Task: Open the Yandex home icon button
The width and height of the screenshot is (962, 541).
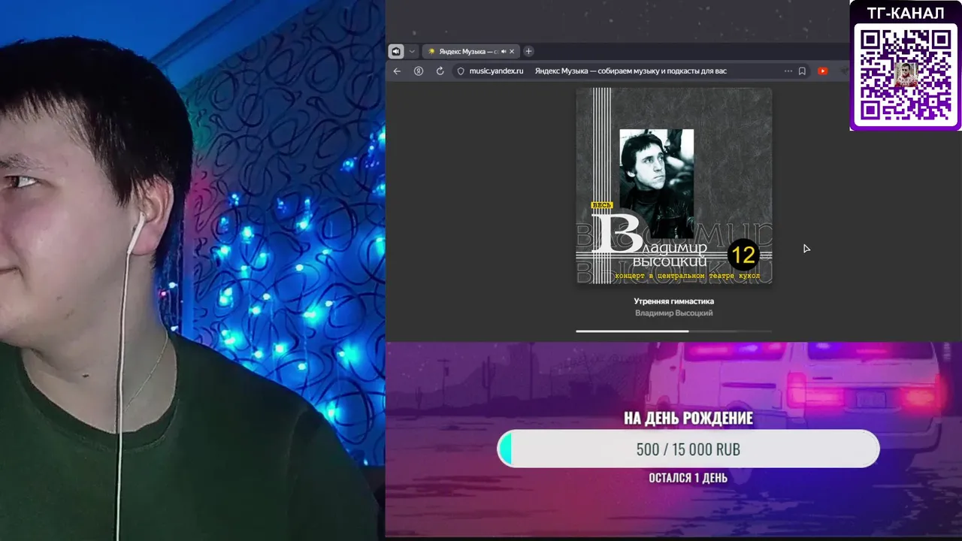Action: point(419,71)
